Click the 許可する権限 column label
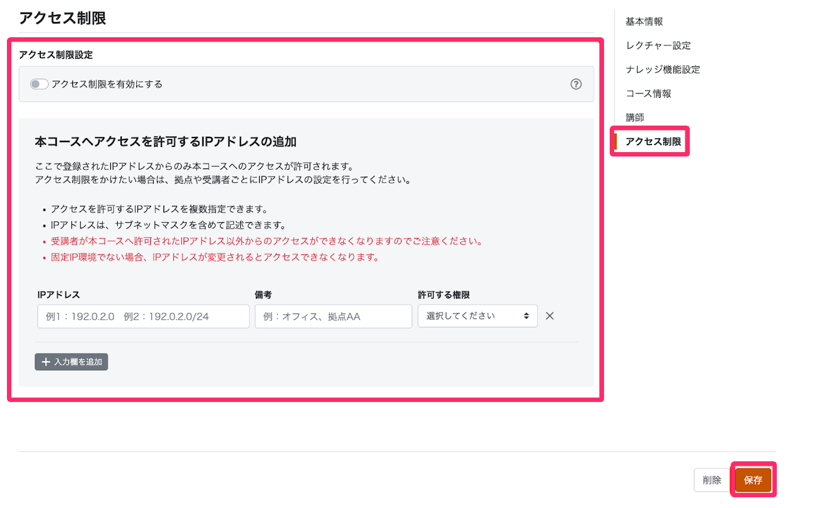 [x=444, y=295]
